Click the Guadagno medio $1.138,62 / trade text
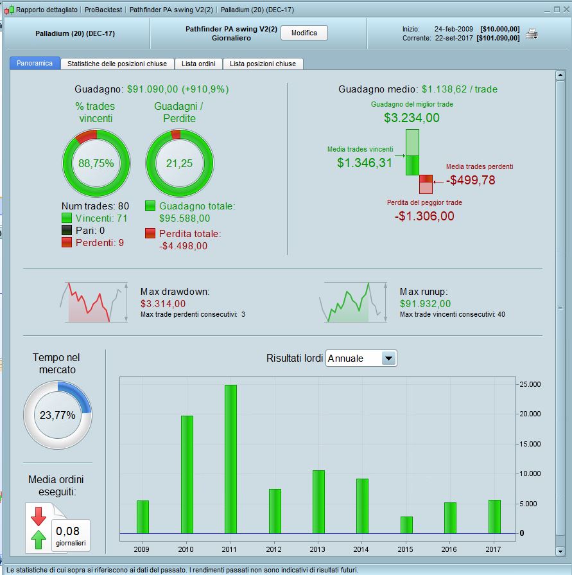This screenshot has height=575, width=572. click(x=418, y=89)
